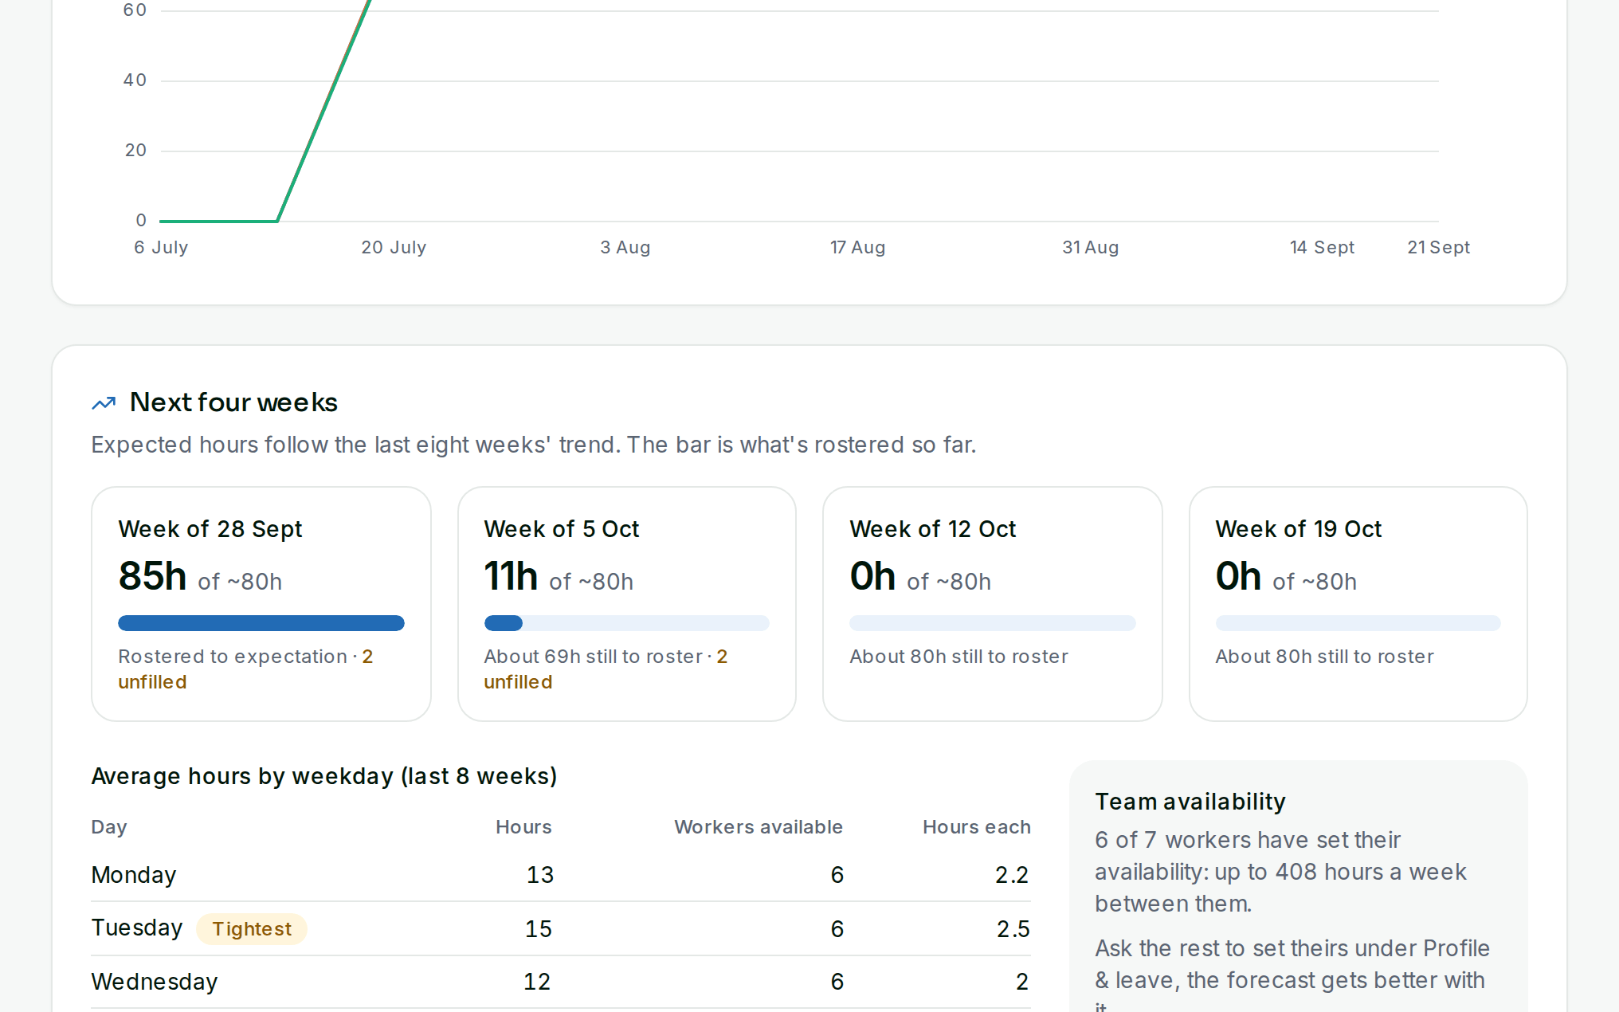This screenshot has height=1012, width=1619.
Task: Select the Tuesday row label
Action: tap(137, 928)
